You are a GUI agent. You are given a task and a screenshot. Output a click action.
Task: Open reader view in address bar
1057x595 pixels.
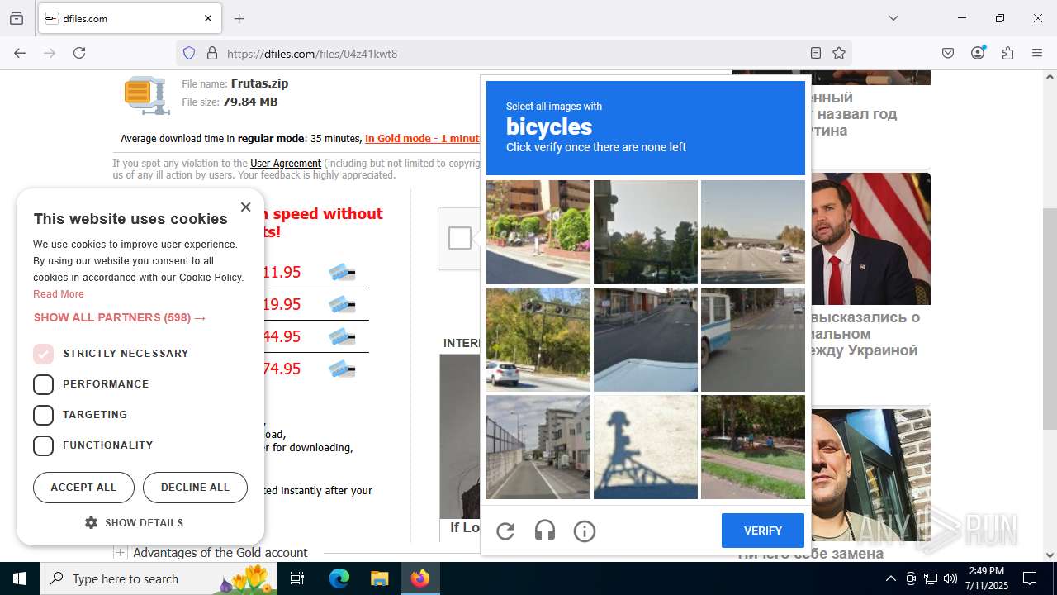[x=816, y=53]
